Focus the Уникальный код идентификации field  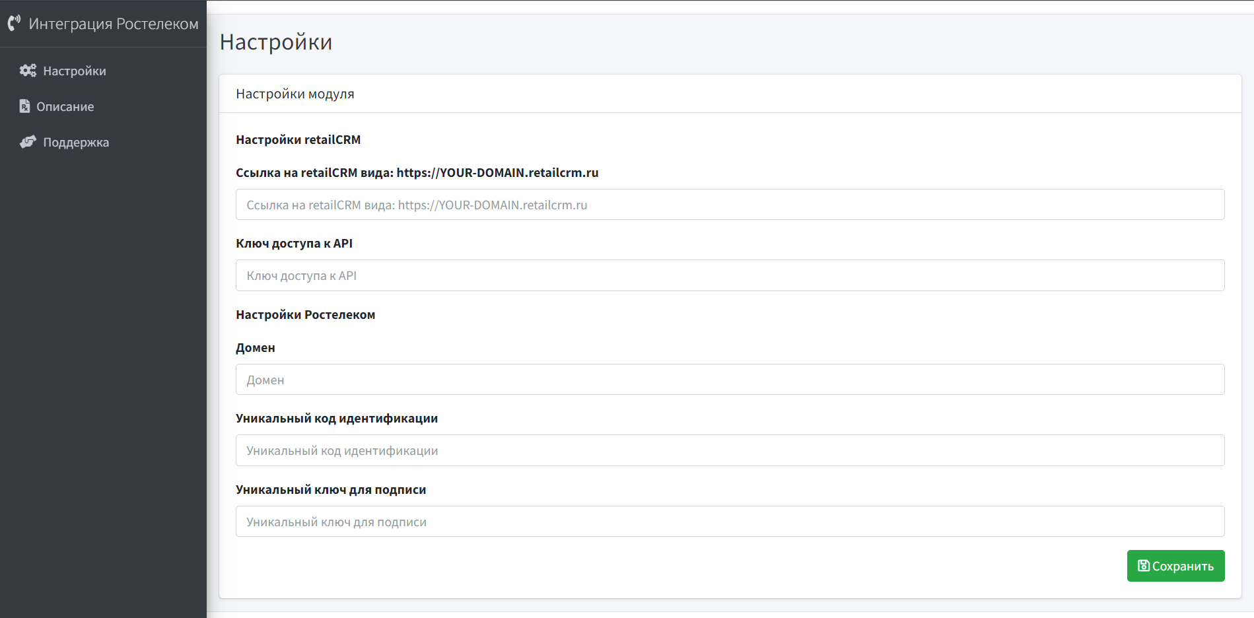730,450
